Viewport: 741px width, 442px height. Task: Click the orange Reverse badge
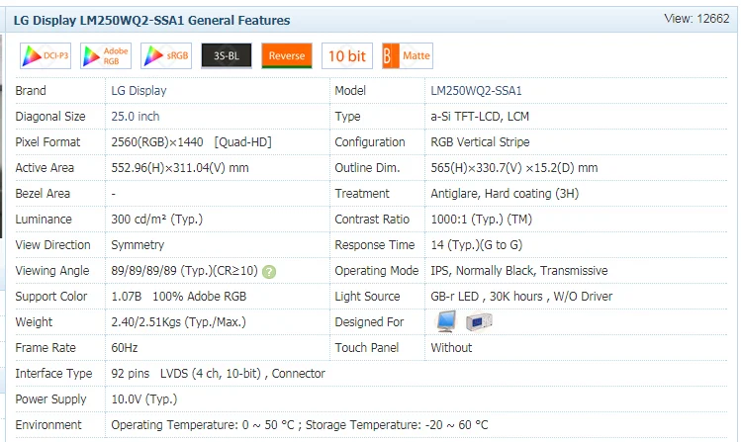click(x=287, y=55)
